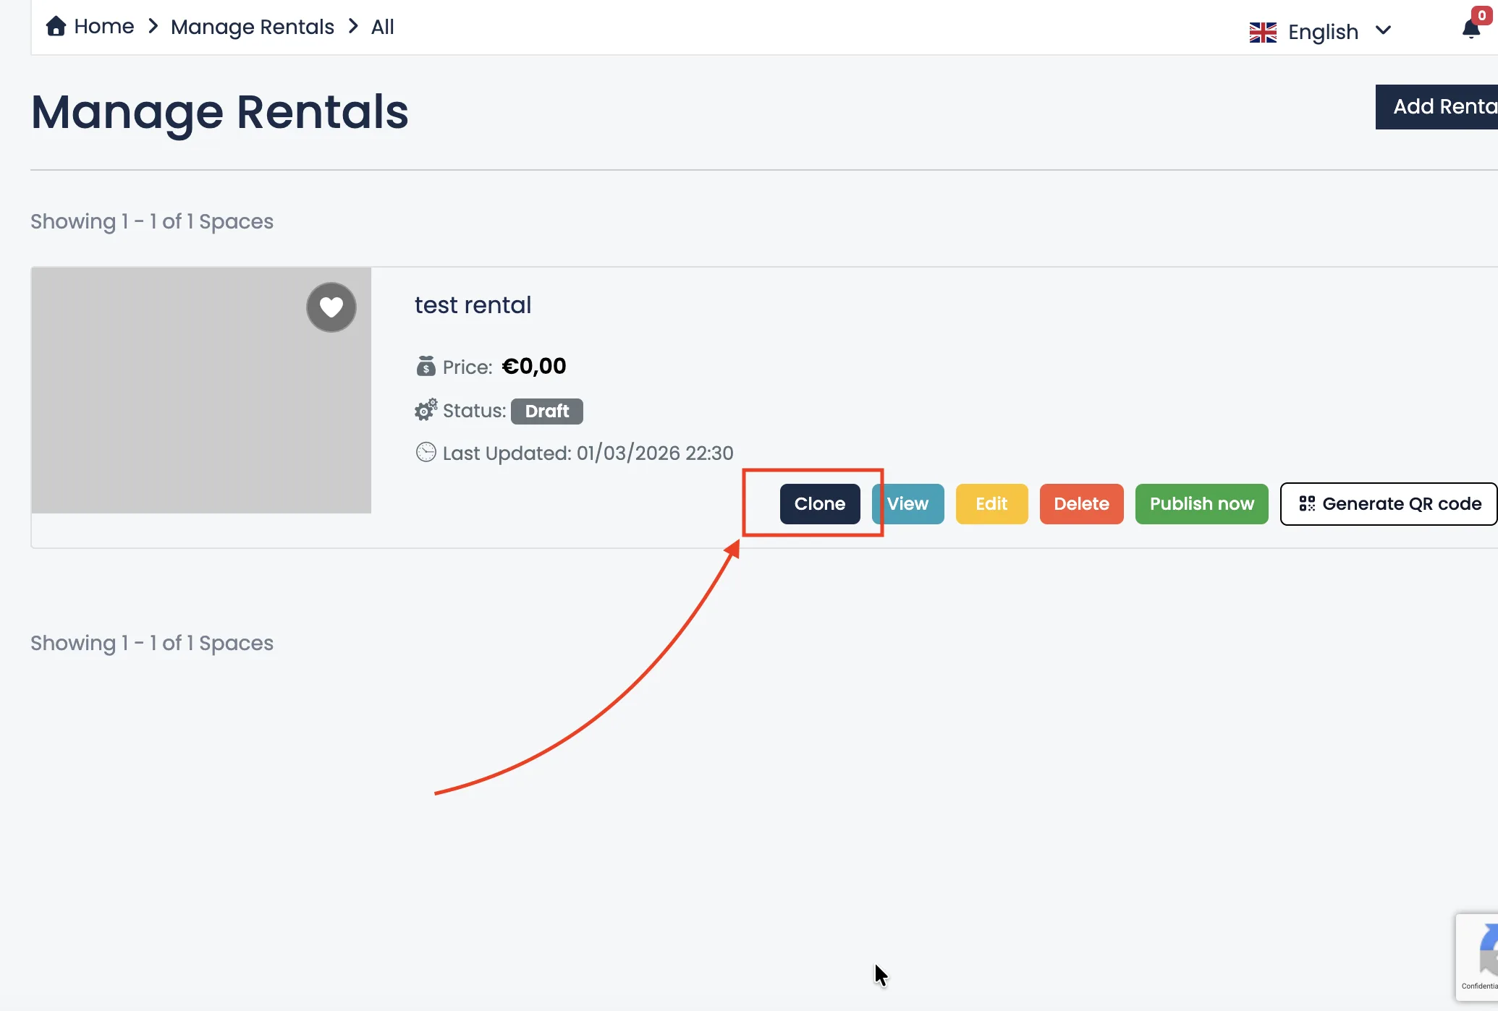The image size is (1498, 1011).
Task: Click the gear icon next to Status
Action: (x=425, y=410)
